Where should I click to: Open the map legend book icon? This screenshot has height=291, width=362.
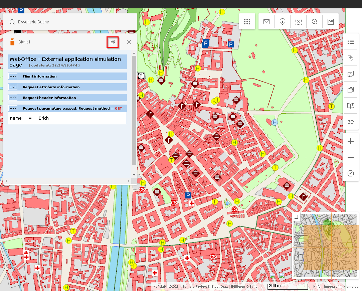(x=350, y=106)
